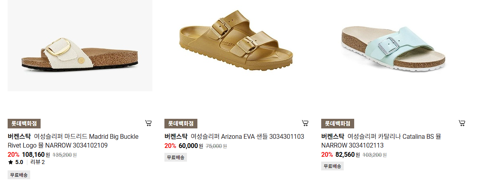
Task: Click the 5.0 star rating icon
Action: pos(11,162)
